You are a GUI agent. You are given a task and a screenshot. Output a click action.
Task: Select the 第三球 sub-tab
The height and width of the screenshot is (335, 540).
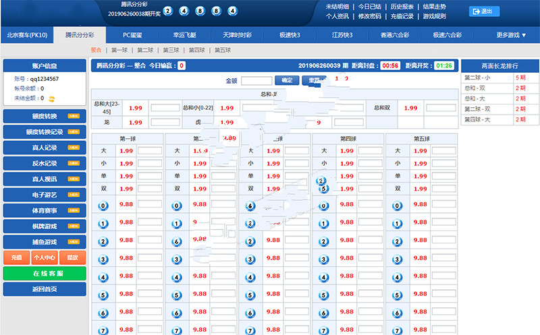[171, 50]
